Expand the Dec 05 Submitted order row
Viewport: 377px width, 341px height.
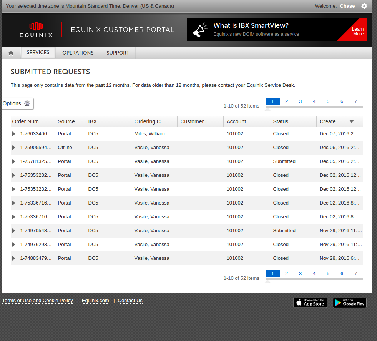pyautogui.click(x=14, y=161)
